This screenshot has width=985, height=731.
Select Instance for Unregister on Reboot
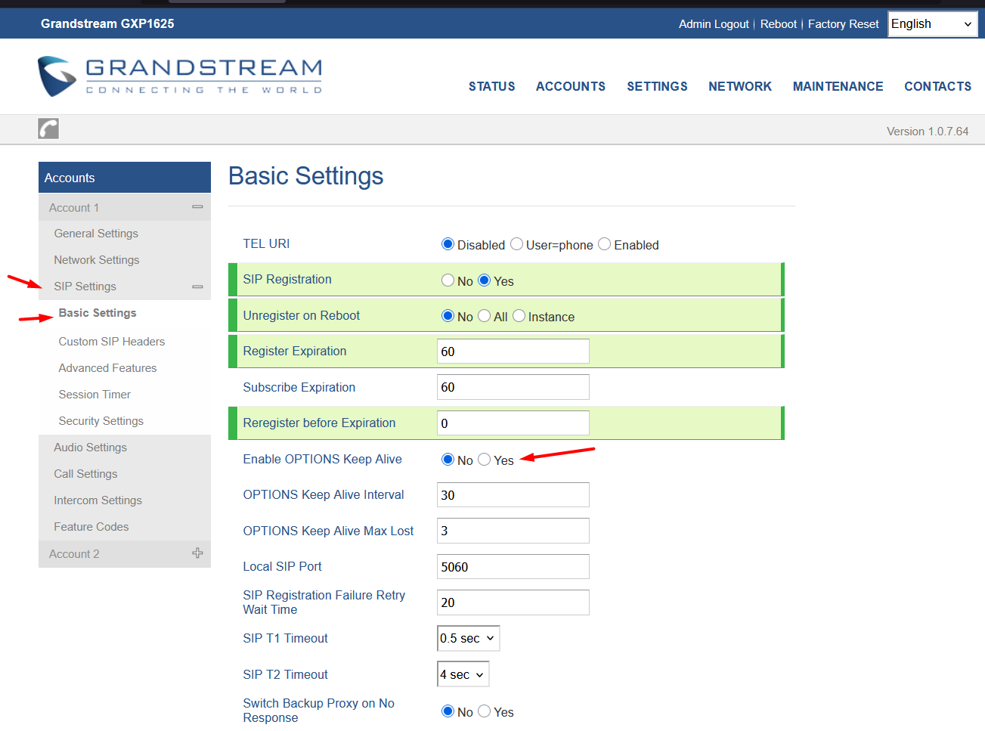519,316
